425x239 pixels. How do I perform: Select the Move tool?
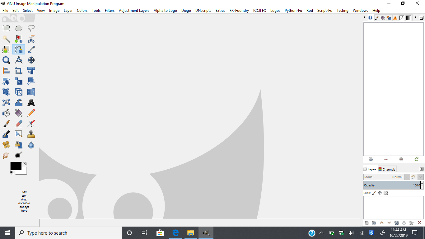tap(31, 60)
